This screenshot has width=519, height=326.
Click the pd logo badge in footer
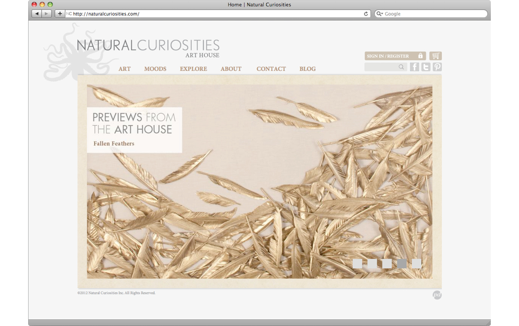tap(437, 295)
